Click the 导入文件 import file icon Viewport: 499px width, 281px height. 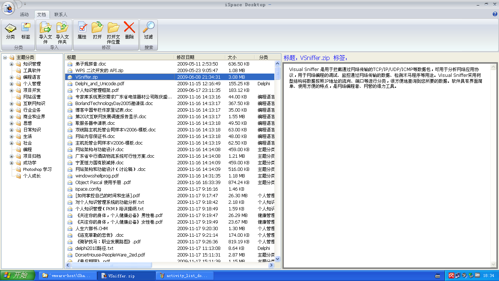(x=46, y=33)
